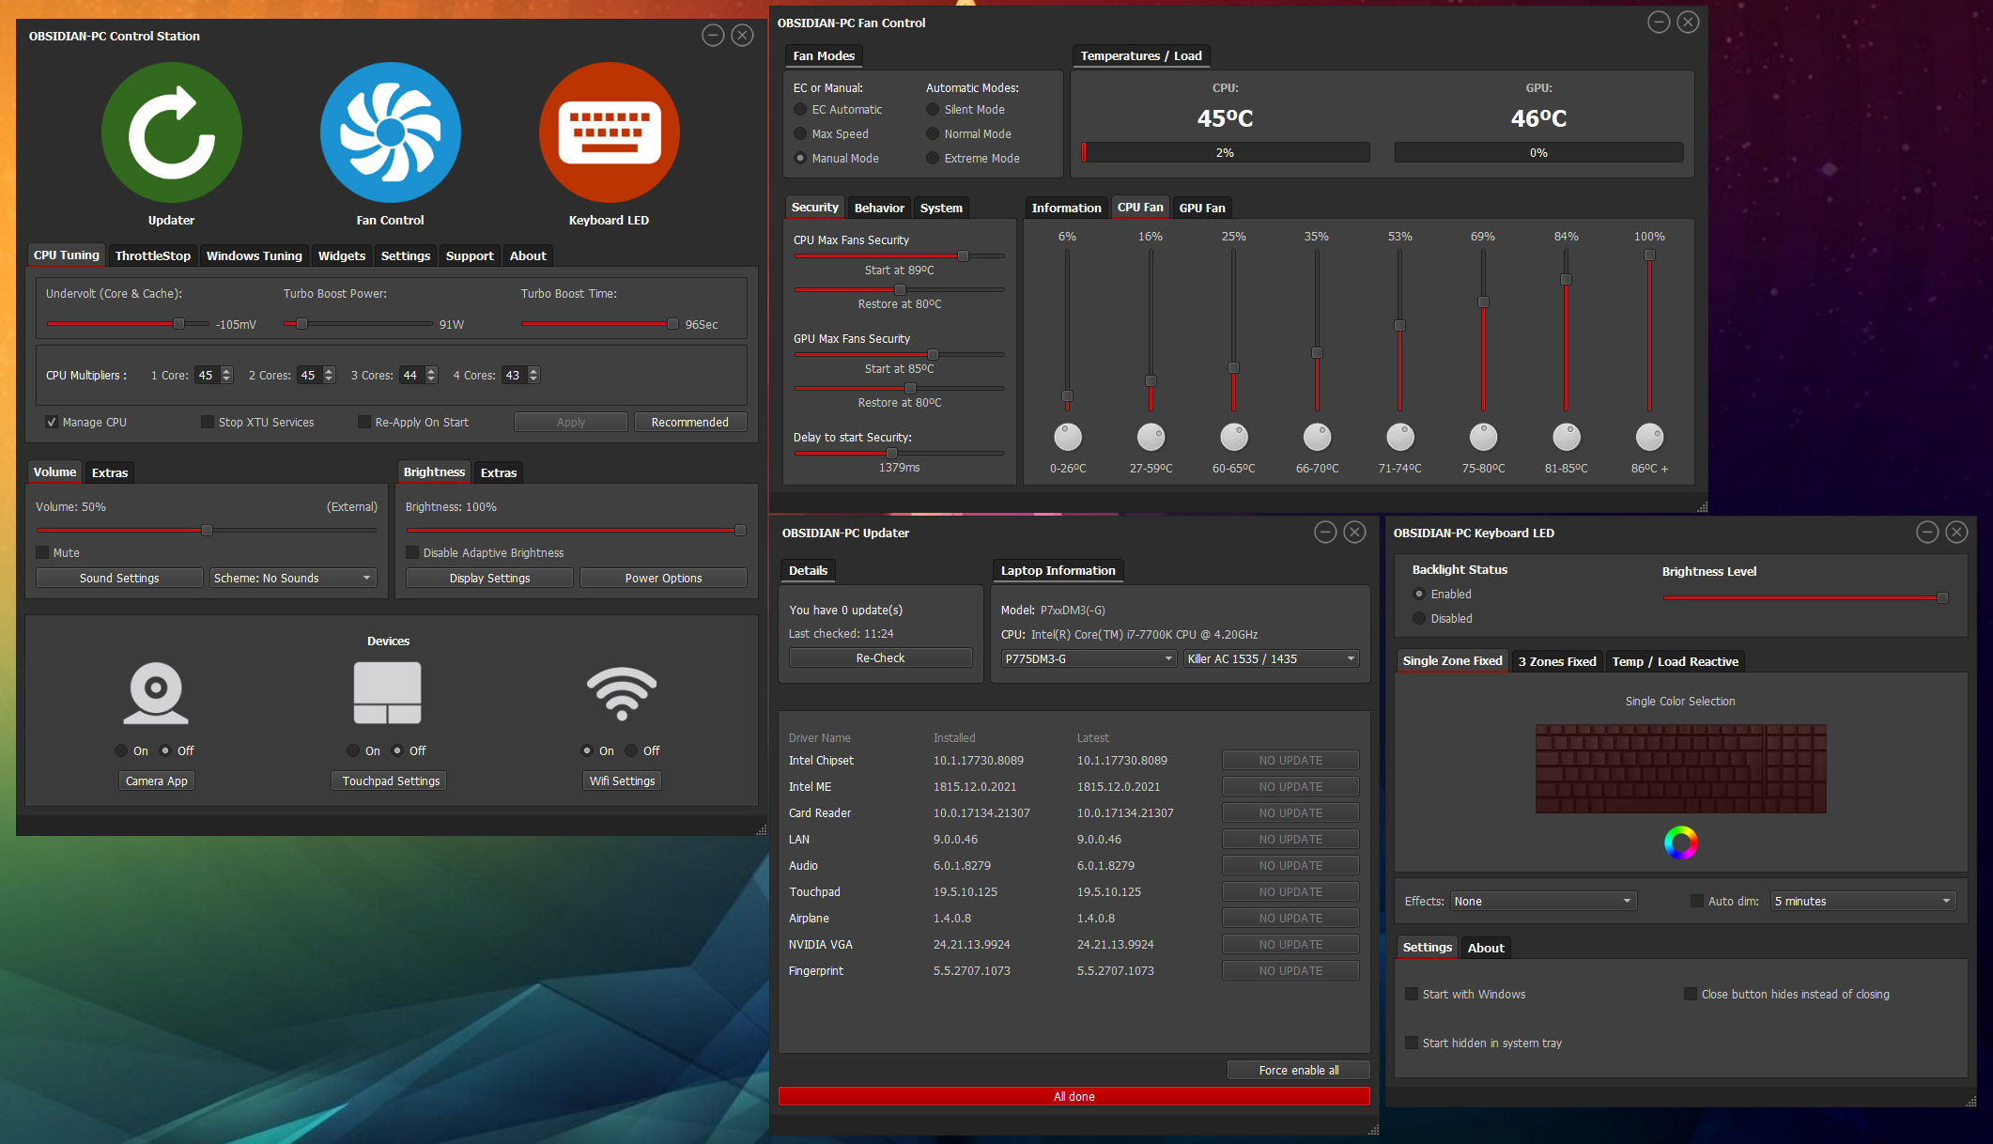The height and width of the screenshot is (1144, 1993).
Task: Open the 5 minutes auto dim dropdown
Action: coord(1863,901)
